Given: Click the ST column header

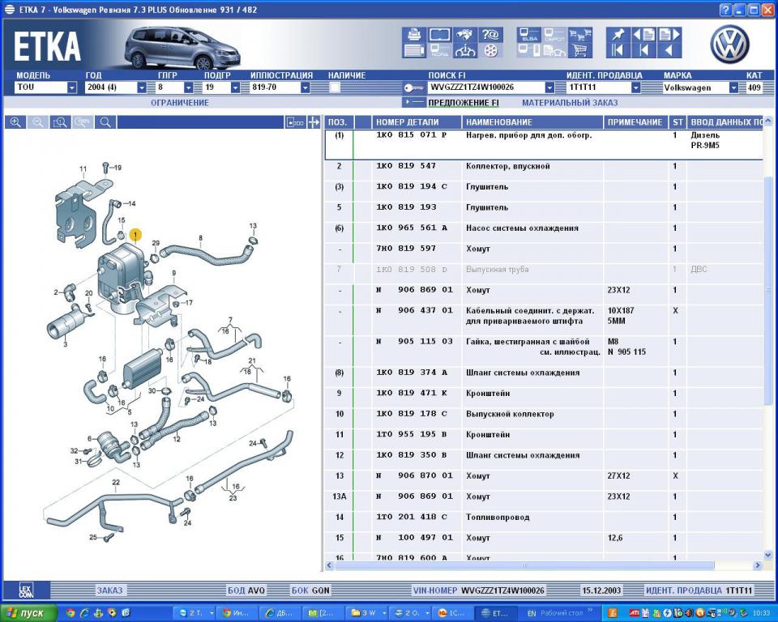Looking at the screenshot, I should (x=678, y=122).
